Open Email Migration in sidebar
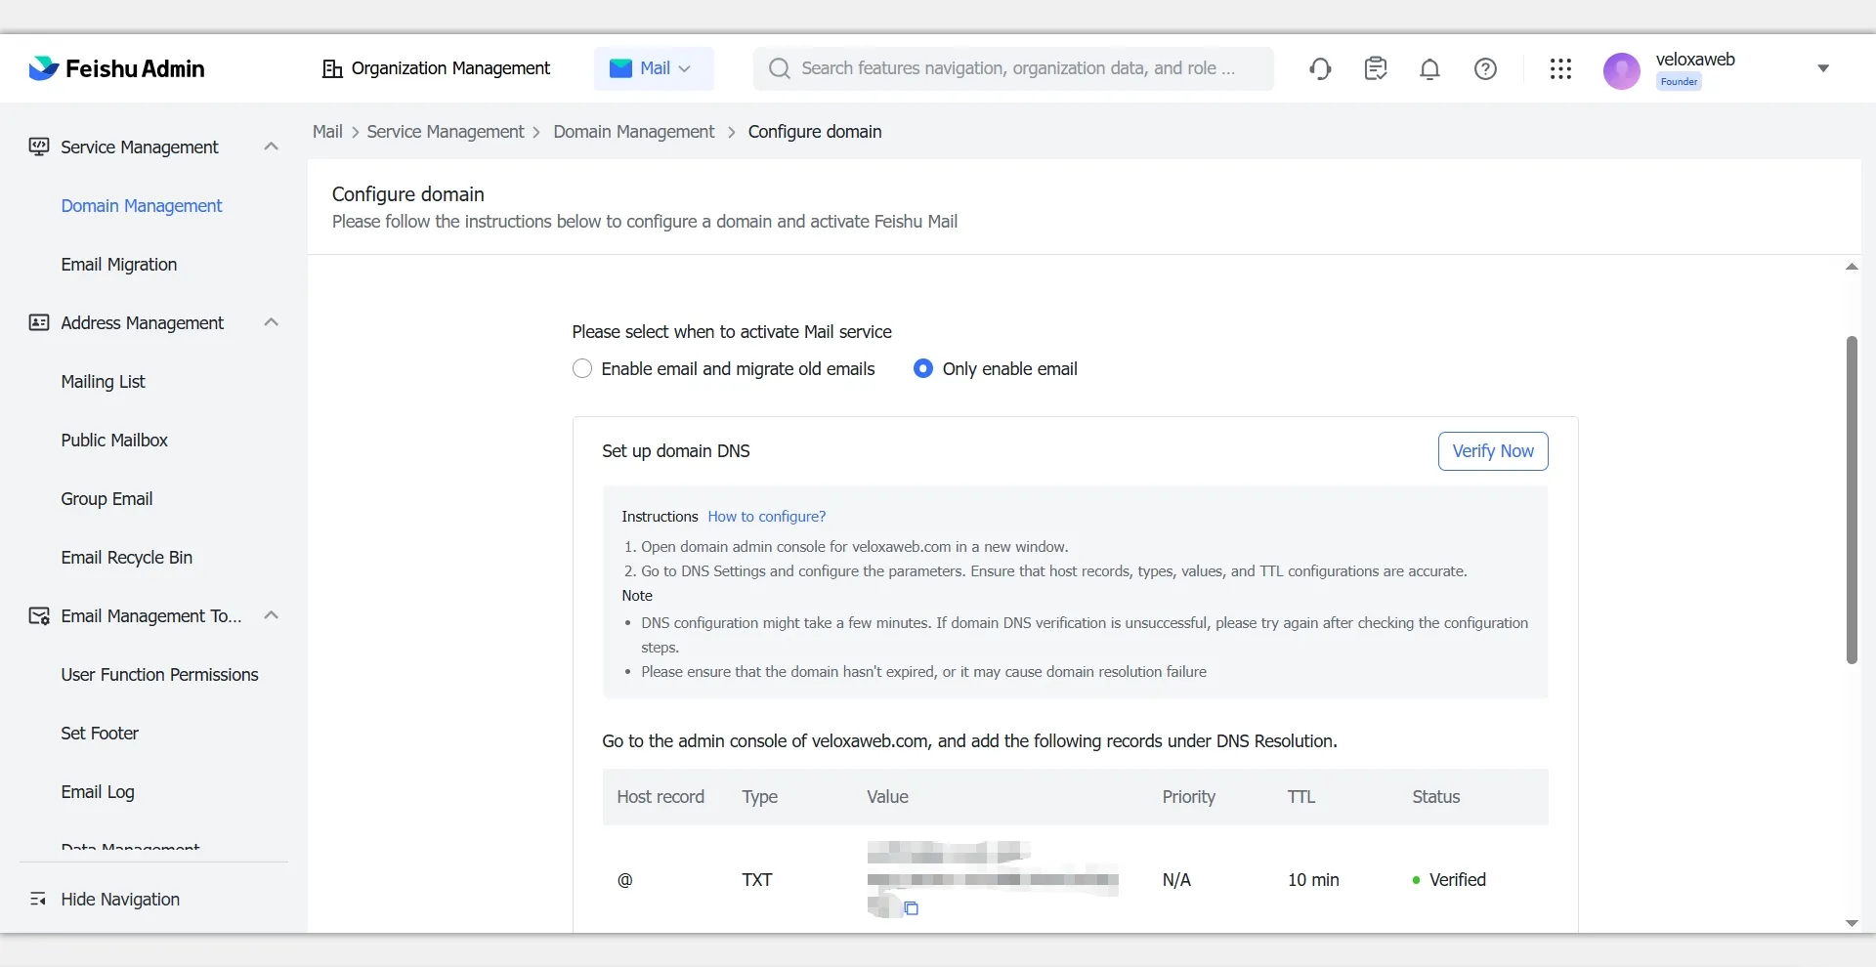 click(119, 265)
